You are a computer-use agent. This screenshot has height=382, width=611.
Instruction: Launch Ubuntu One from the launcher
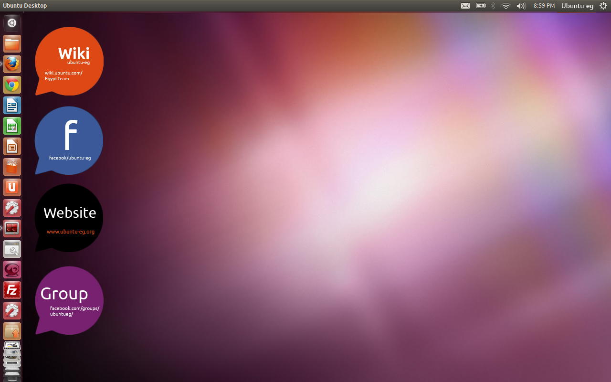(x=12, y=188)
